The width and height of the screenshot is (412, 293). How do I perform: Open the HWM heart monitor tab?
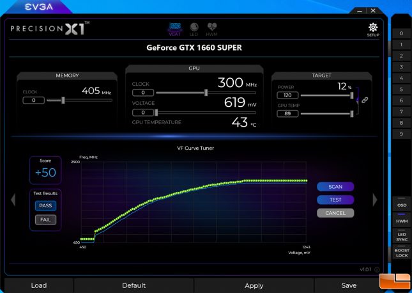pos(212,29)
